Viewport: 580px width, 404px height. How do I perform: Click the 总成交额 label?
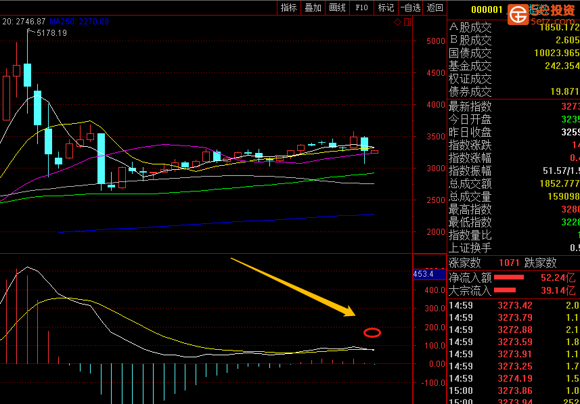[x=470, y=183]
